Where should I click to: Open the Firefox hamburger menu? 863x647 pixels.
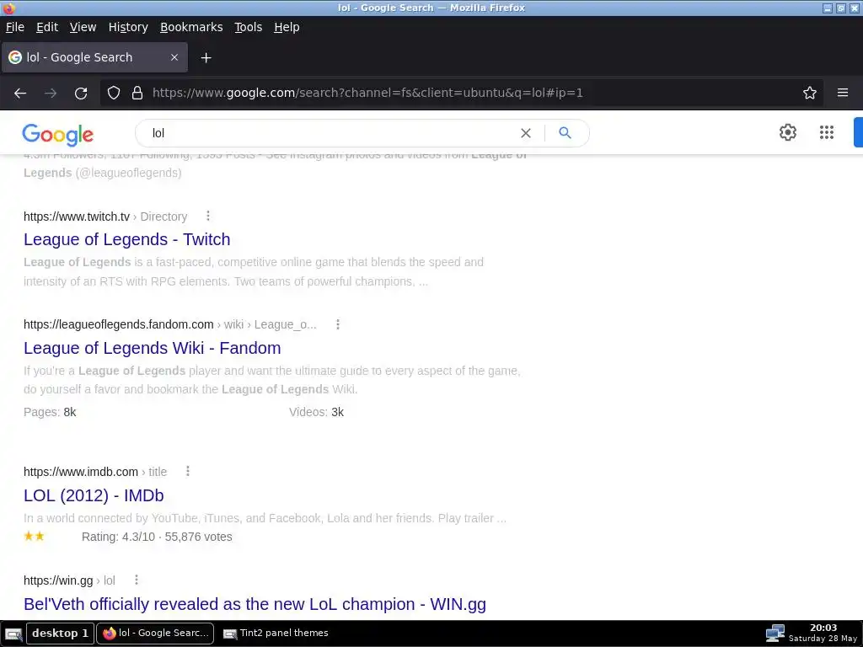[843, 93]
